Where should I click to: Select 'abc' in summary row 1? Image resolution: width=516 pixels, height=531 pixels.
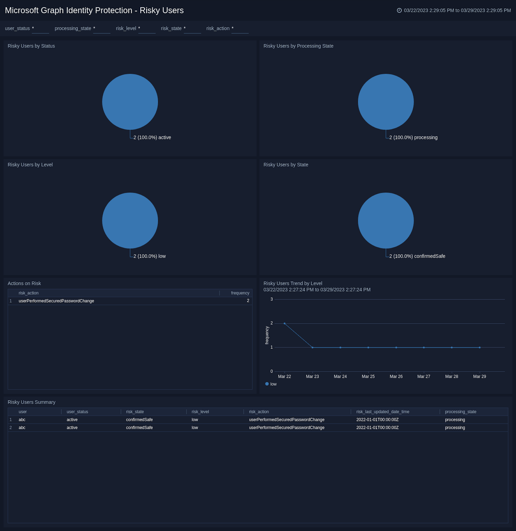22,420
